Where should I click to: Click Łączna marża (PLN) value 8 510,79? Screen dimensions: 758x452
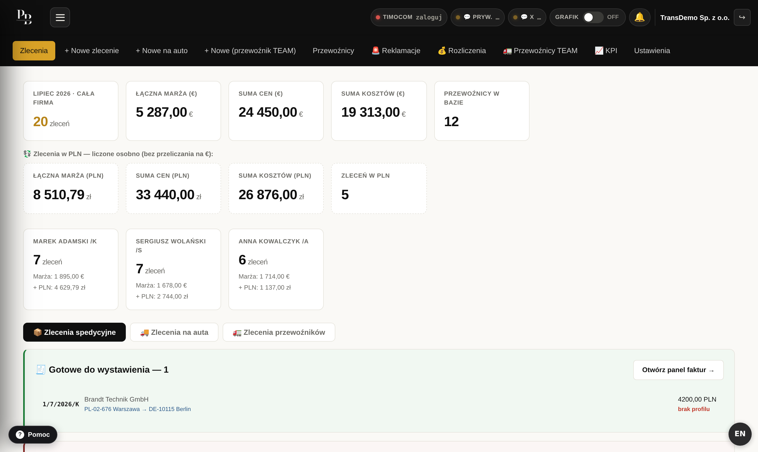click(59, 195)
